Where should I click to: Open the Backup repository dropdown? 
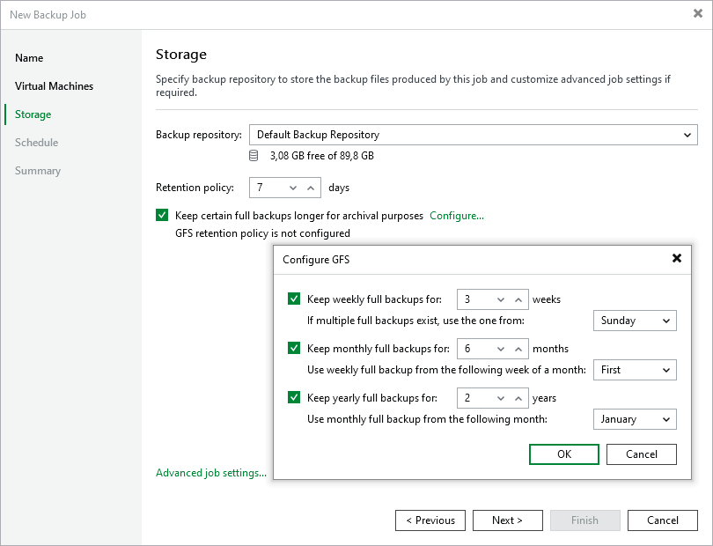(688, 135)
